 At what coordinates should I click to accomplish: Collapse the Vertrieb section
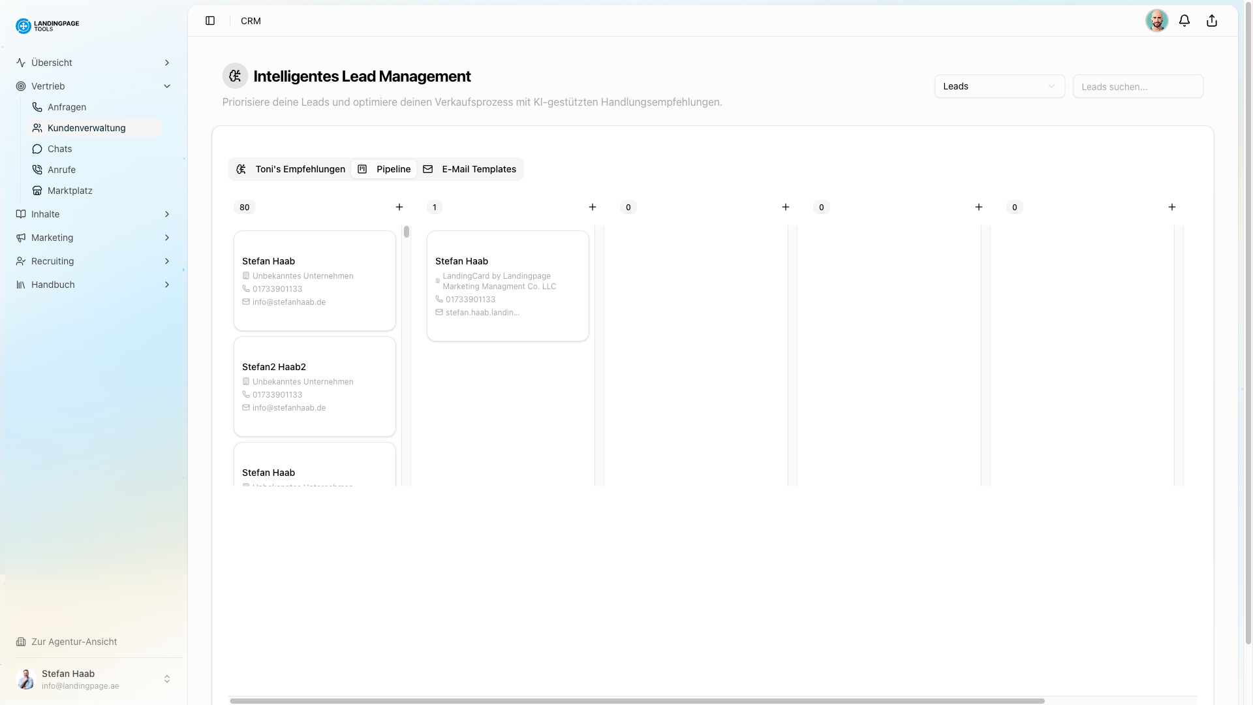[167, 86]
